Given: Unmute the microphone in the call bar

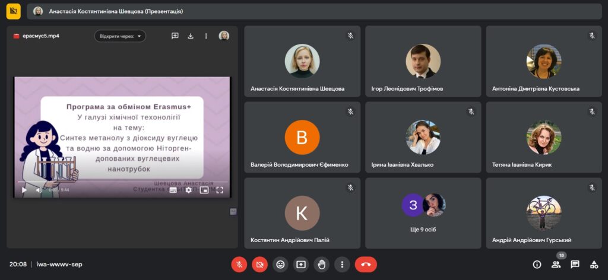Looking at the screenshot, I should click(239, 265).
